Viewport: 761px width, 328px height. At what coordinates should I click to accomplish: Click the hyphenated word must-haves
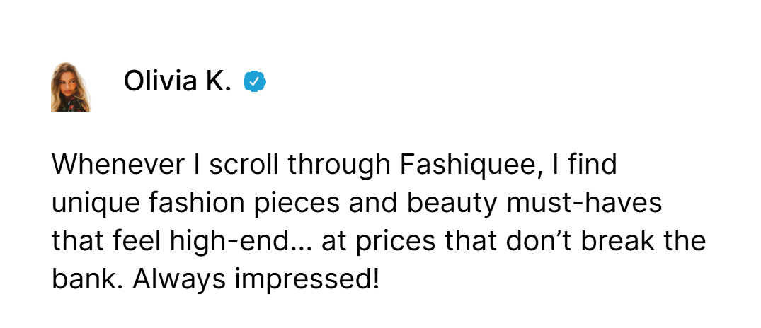tap(584, 204)
